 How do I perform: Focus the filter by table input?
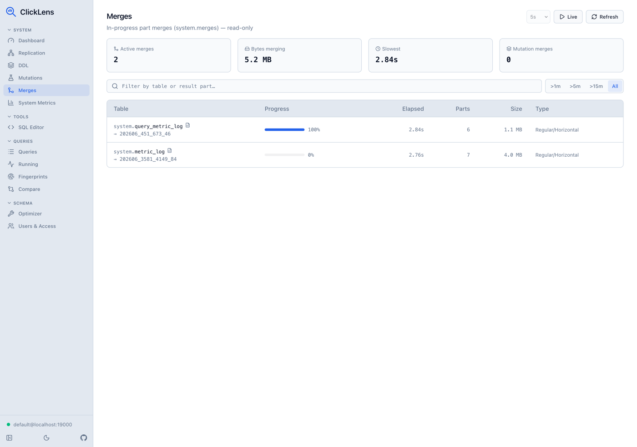pos(324,86)
